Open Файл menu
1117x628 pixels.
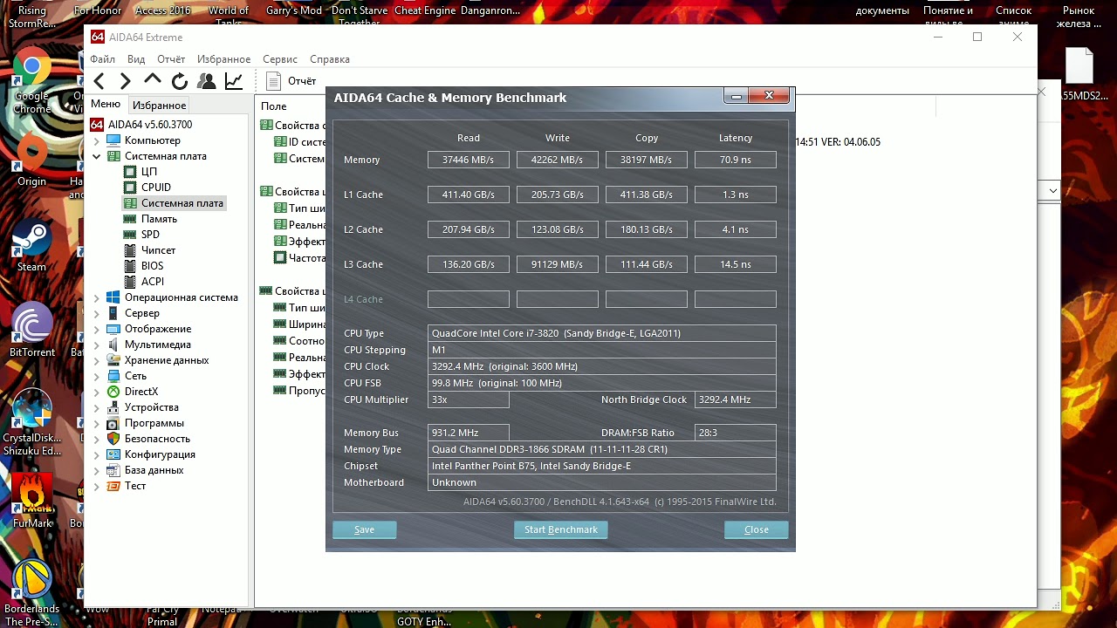coord(102,59)
